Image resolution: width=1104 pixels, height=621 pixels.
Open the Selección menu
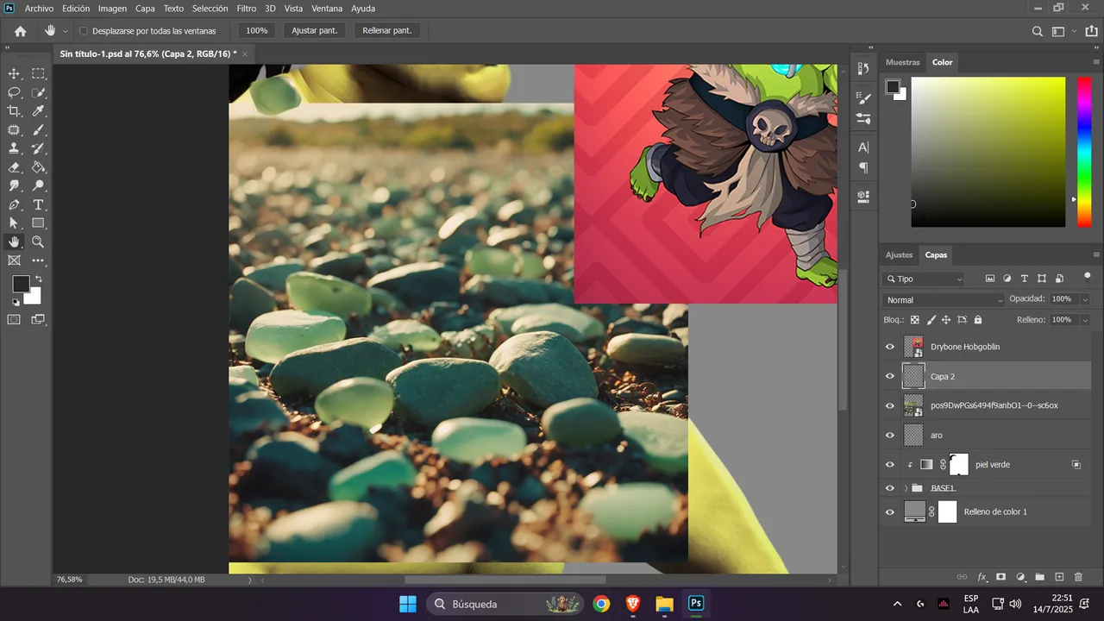(x=210, y=8)
